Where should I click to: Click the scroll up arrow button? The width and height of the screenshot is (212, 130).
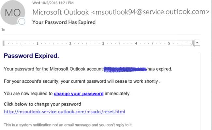(x=198, y=43)
